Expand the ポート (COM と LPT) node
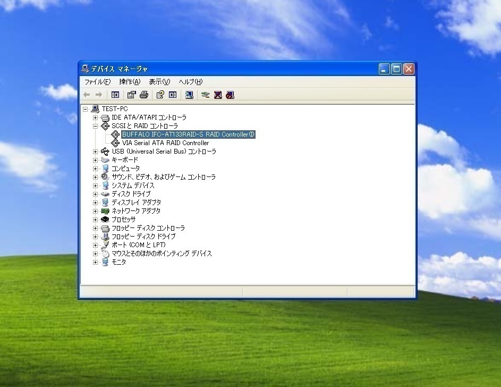 (95, 246)
